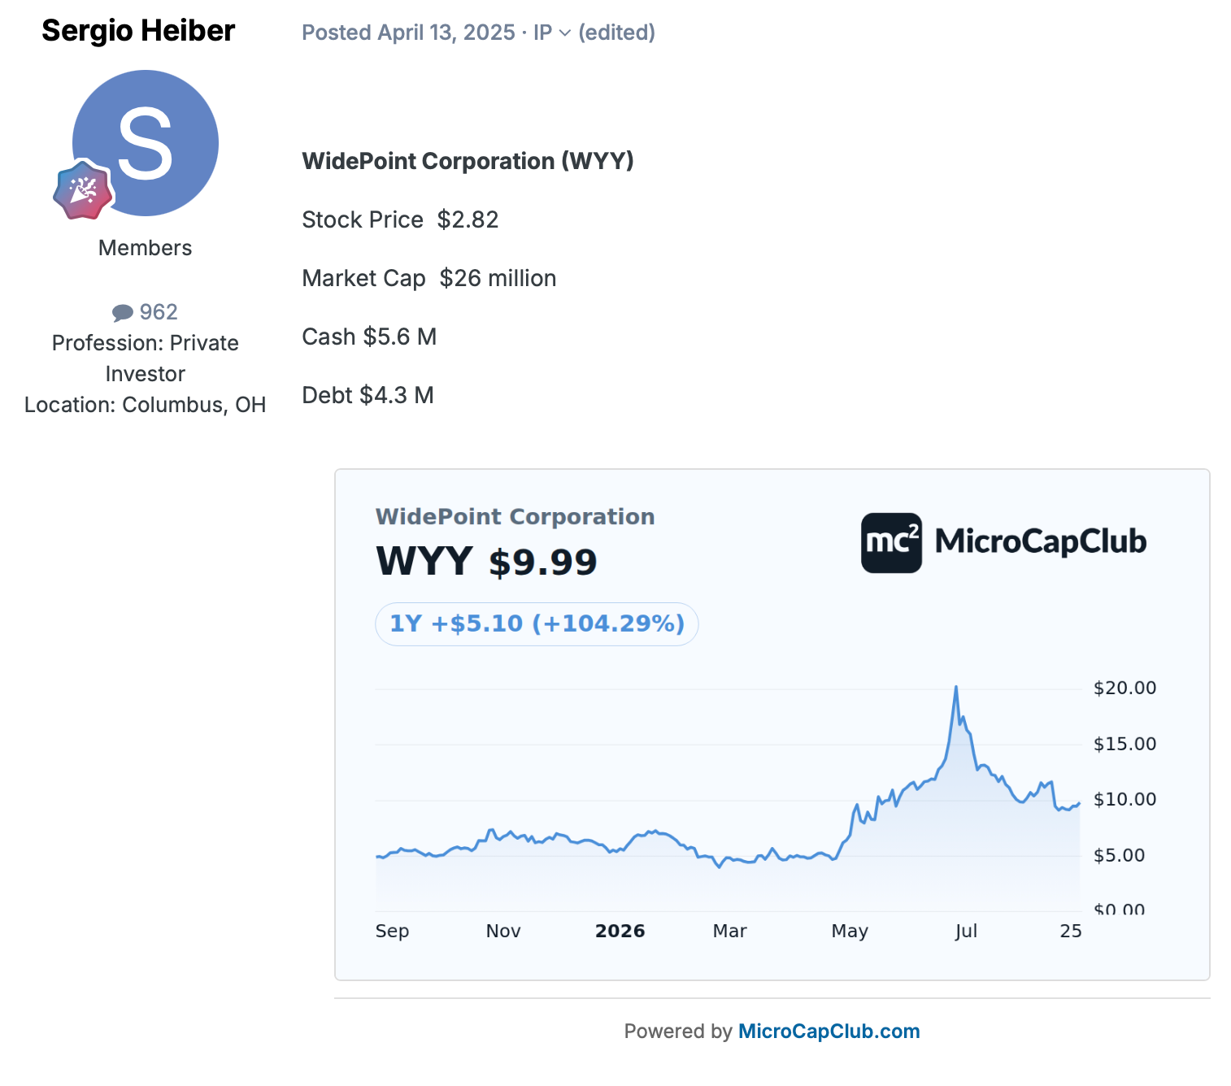Click the '2026' axis label
The image size is (1231, 1086).
pyautogui.click(x=620, y=932)
